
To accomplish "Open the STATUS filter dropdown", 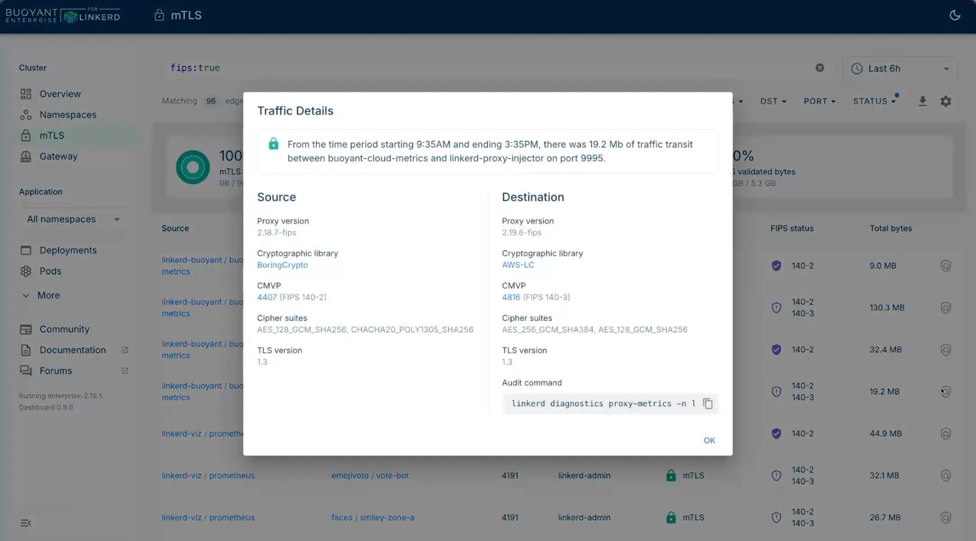I will pyautogui.click(x=874, y=101).
